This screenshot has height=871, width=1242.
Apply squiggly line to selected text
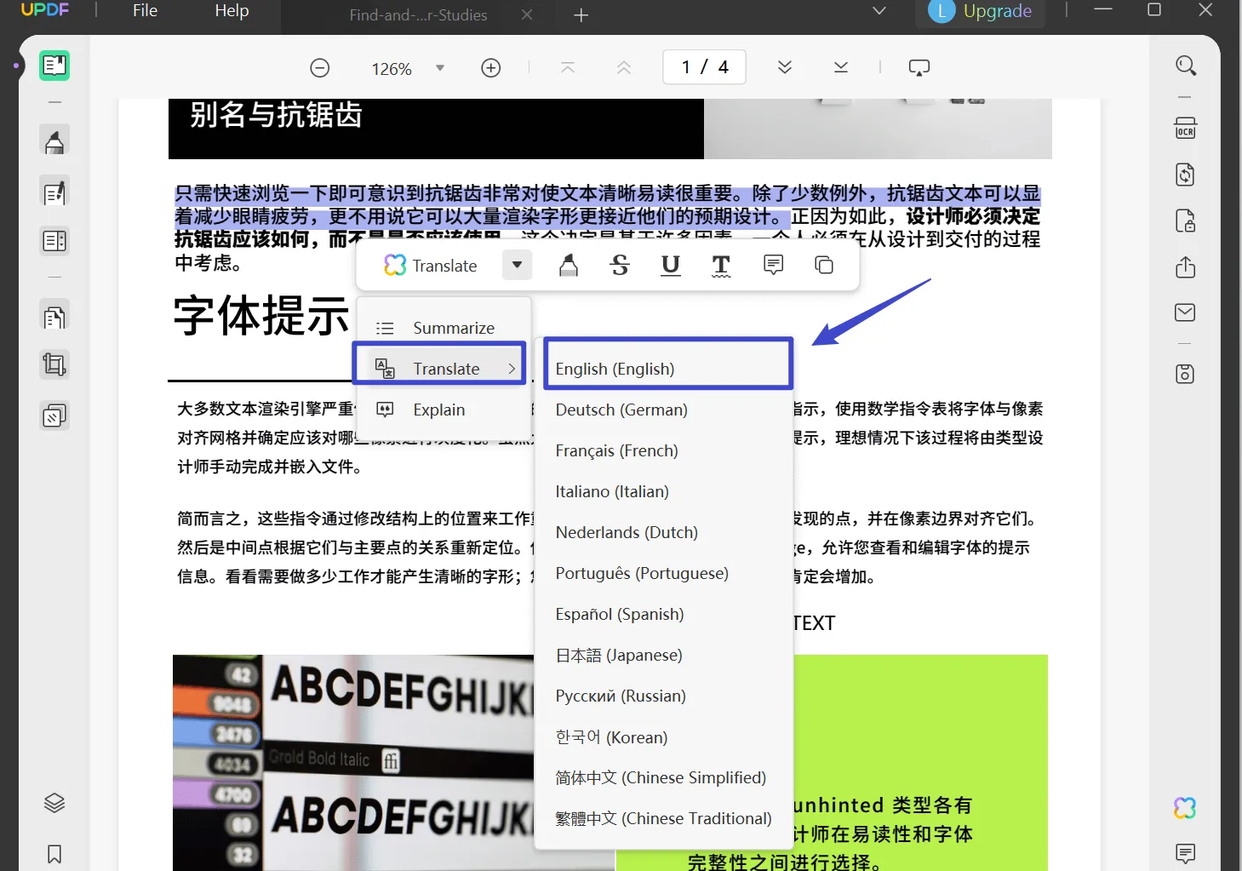[x=721, y=266]
